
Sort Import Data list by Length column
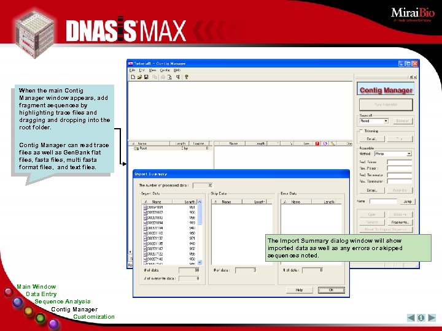(x=184, y=202)
